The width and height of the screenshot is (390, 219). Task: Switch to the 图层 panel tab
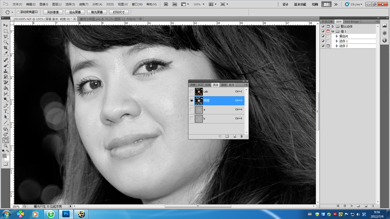pyautogui.click(x=232, y=85)
